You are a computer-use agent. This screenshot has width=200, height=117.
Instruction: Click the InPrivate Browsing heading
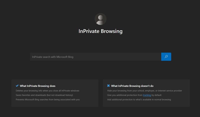[100, 31]
